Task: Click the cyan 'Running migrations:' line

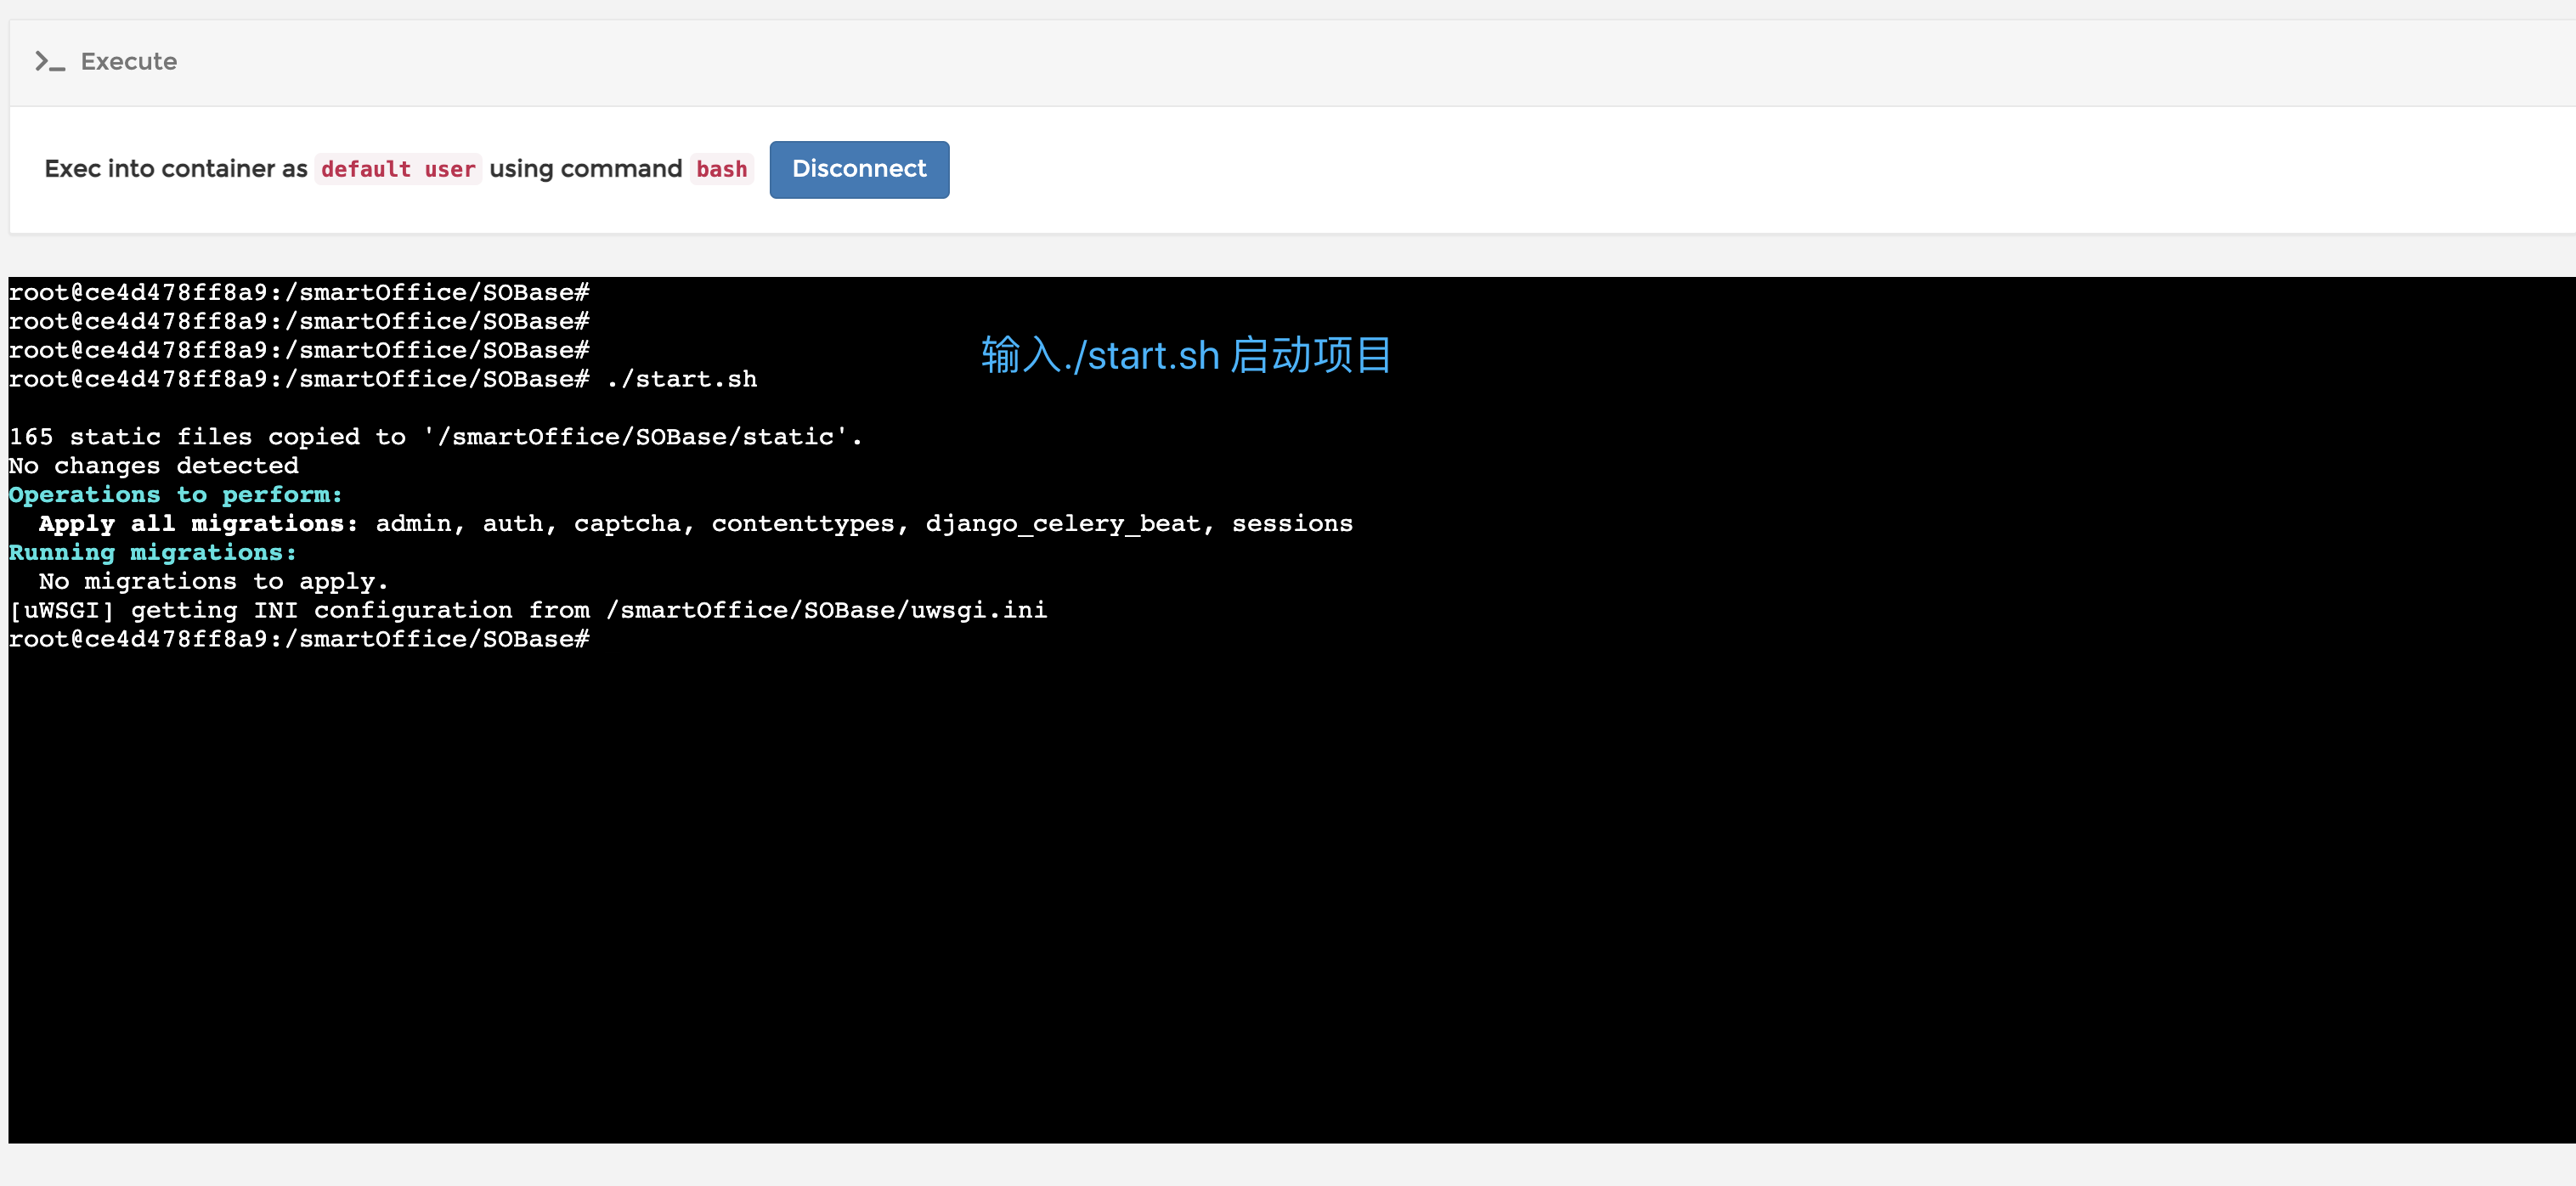Action: pyautogui.click(x=152, y=553)
